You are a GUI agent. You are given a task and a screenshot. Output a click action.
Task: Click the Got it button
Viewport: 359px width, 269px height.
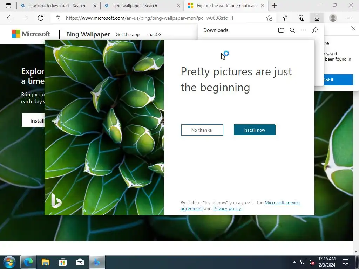click(x=338, y=80)
